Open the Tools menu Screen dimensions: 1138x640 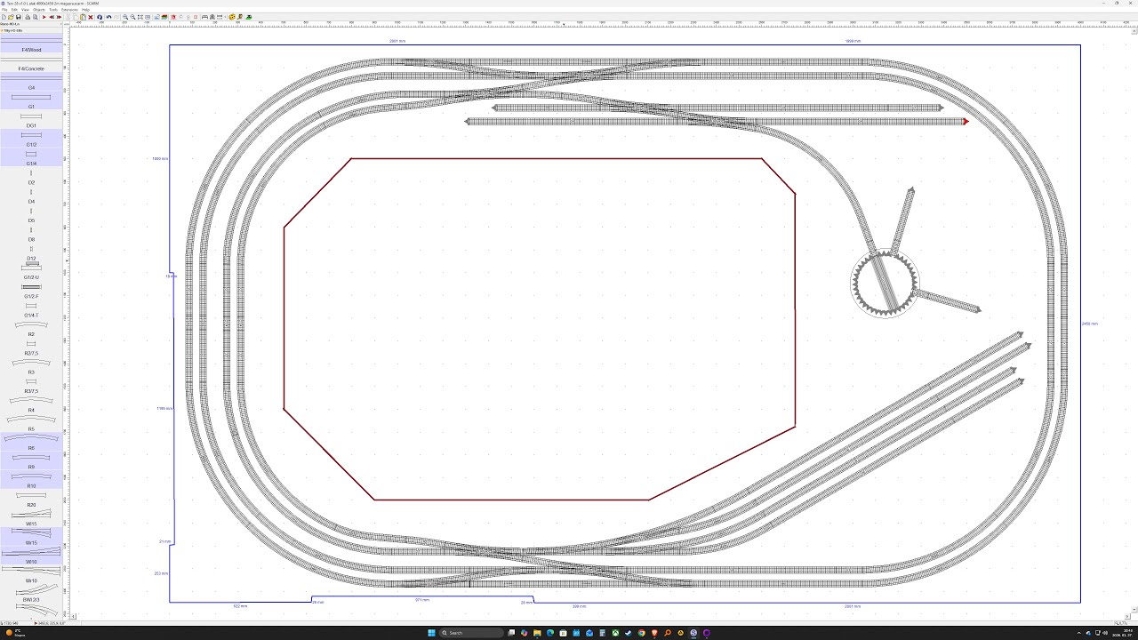click(53, 10)
